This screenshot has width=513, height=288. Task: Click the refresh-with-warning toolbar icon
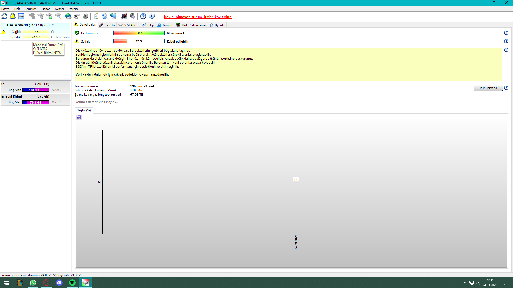(x=13, y=16)
